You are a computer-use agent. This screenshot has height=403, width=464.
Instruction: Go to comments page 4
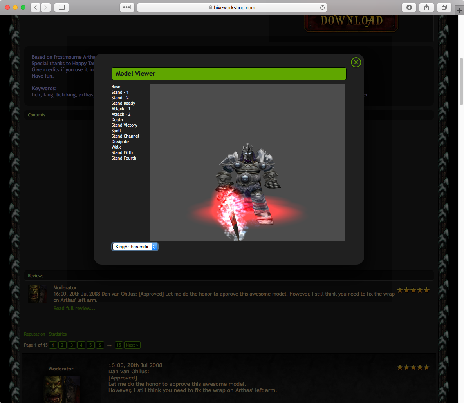point(81,345)
